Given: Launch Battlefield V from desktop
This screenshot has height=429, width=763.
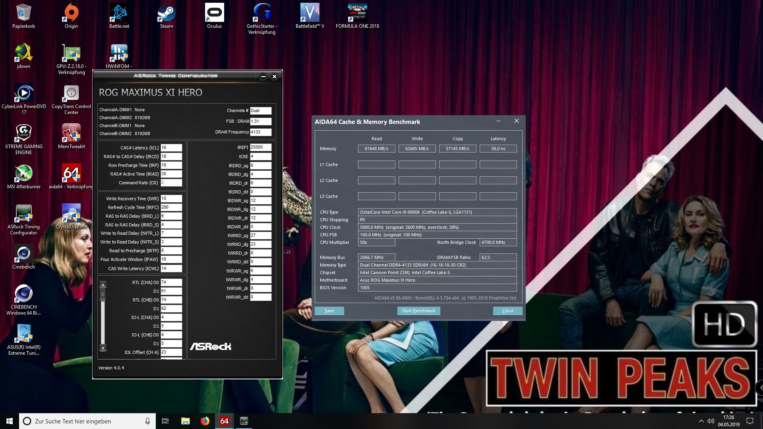Looking at the screenshot, I should [x=310, y=16].
